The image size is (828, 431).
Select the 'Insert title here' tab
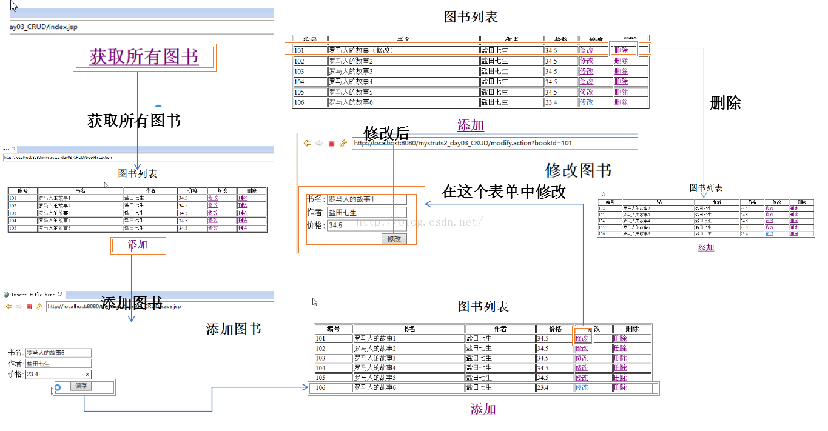point(33,295)
